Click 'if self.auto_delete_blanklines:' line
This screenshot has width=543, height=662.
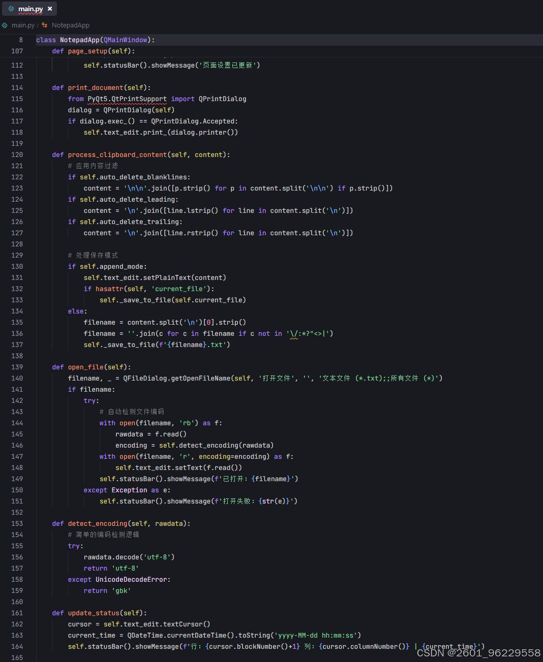click(129, 177)
